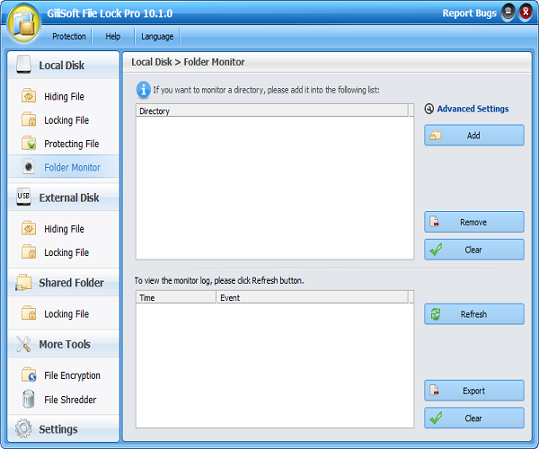The height and width of the screenshot is (449, 539).
Task: Click the Shared Folder hand icon
Action: pos(23,282)
